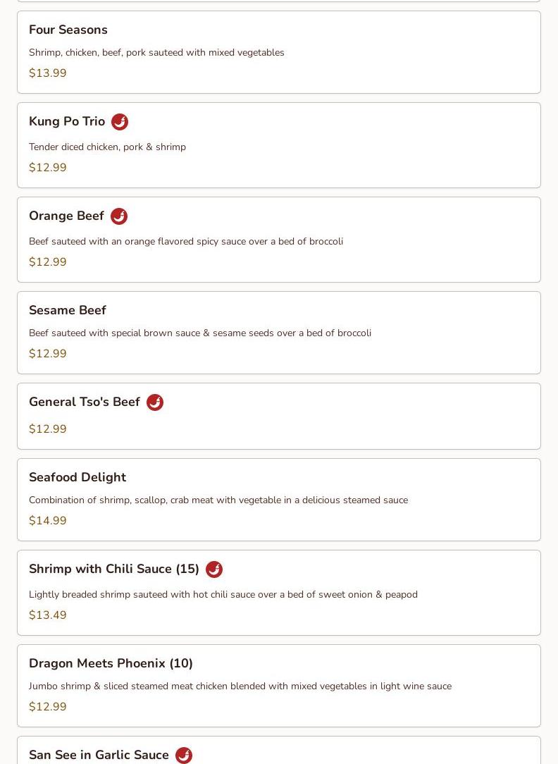Image resolution: width=558 pixels, height=764 pixels.
Task: Select the Kung Po Trio dish title
Action: 67,121
